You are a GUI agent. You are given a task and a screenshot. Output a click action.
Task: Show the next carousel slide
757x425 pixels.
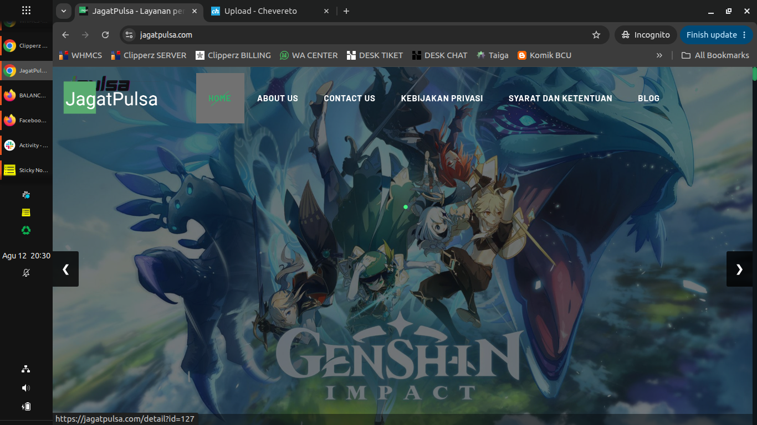tap(739, 269)
